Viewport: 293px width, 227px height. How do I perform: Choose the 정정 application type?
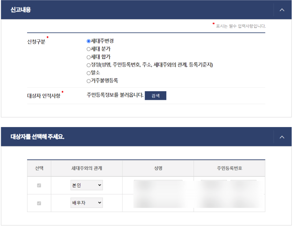pyautogui.click(x=88, y=65)
